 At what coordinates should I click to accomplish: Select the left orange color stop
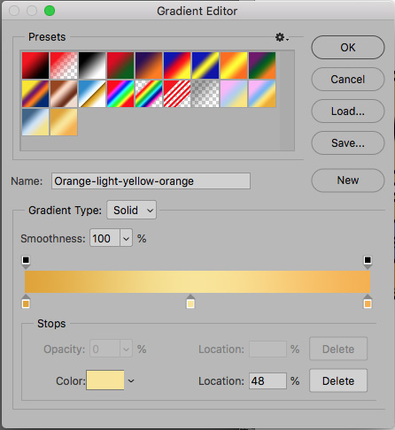coord(26,302)
